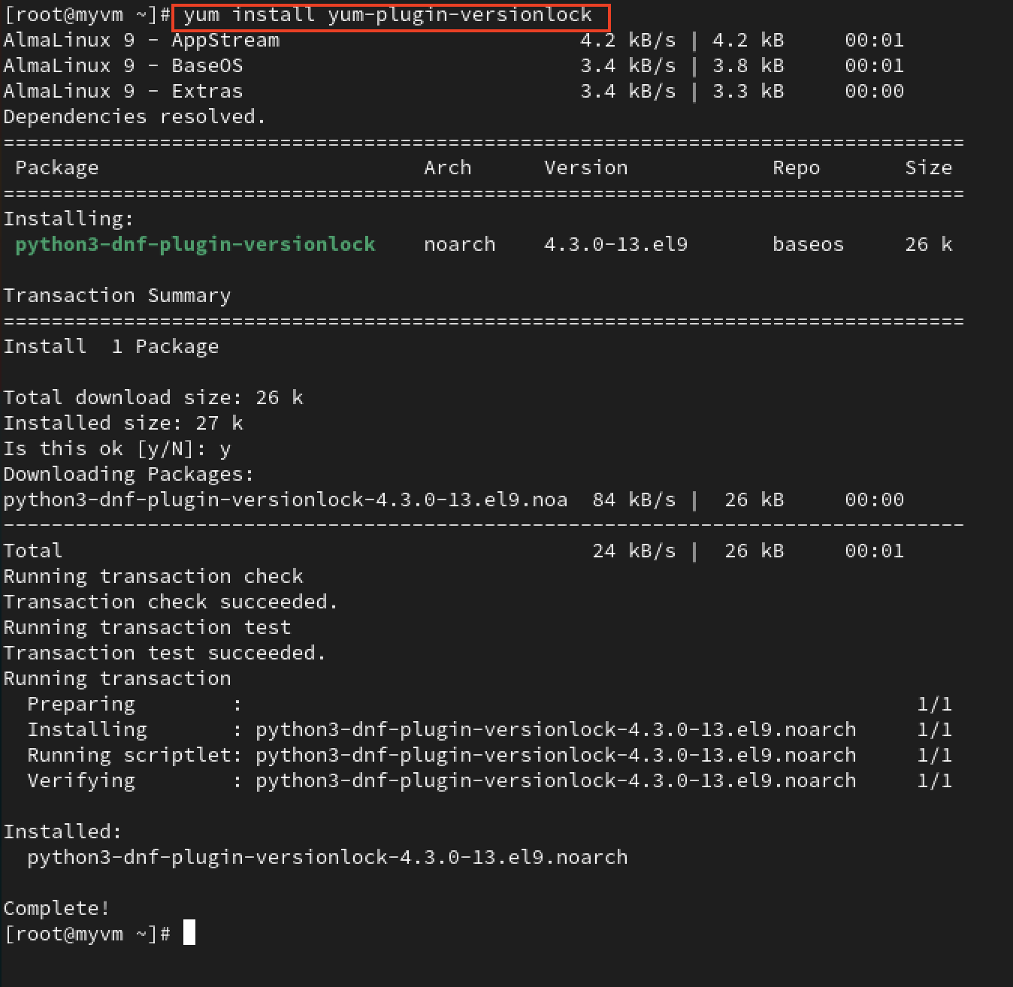Click the 'Total' download summary line

pyautogui.click(x=454, y=551)
